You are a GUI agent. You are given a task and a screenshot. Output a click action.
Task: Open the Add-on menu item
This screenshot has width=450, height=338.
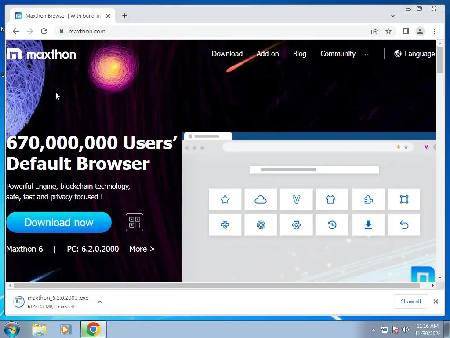pos(268,54)
